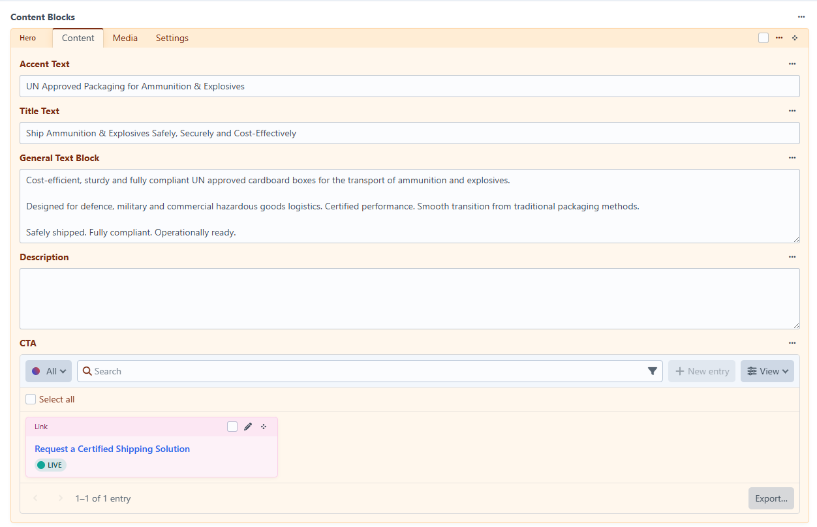Click the Content Blocks heading
The width and height of the screenshot is (817, 527).
(x=43, y=17)
